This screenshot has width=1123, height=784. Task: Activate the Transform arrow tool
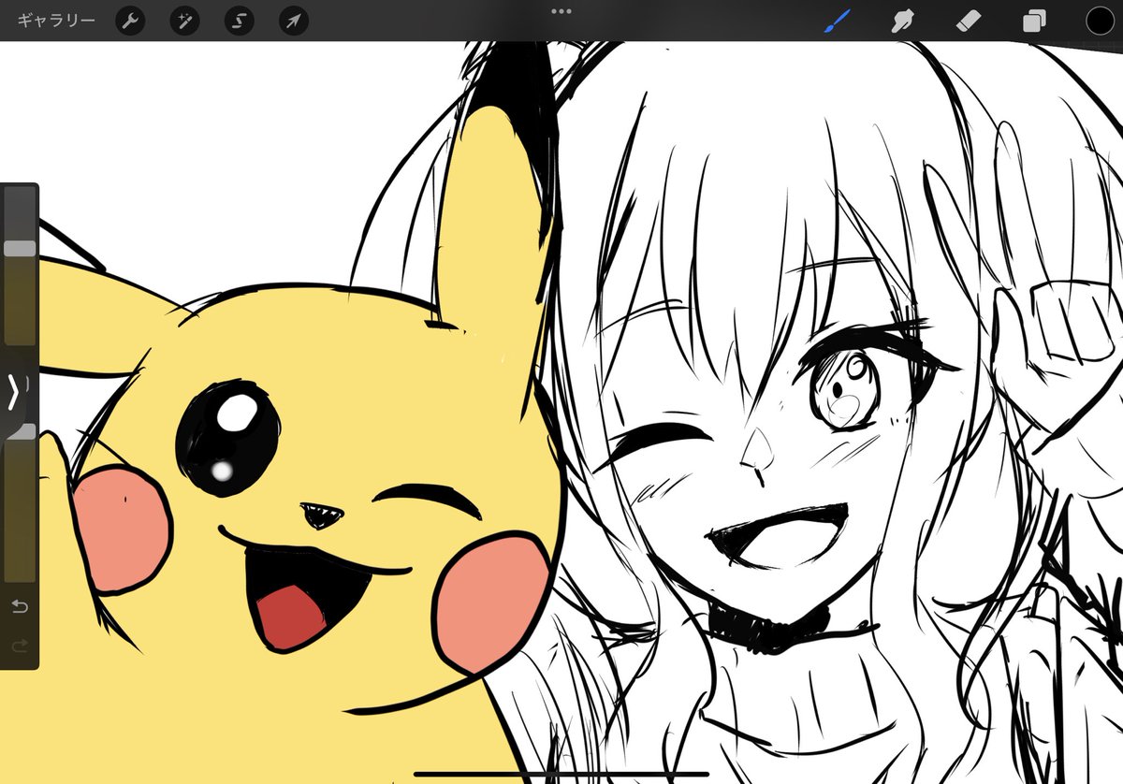click(294, 21)
